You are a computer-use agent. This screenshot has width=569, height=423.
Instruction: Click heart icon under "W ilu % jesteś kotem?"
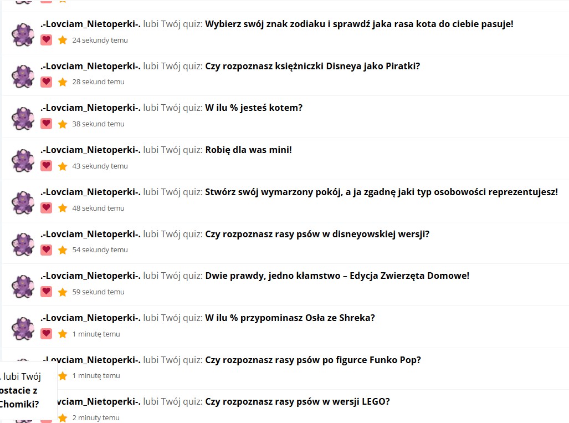pyautogui.click(x=47, y=124)
